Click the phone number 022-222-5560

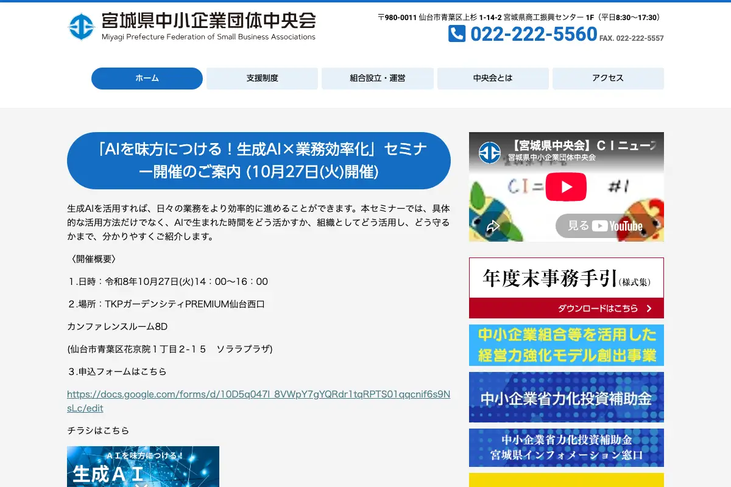pyautogui.click(x=534, y=34)
